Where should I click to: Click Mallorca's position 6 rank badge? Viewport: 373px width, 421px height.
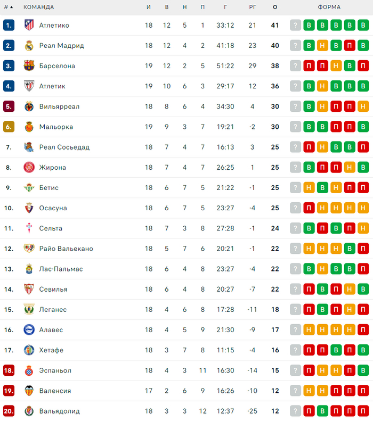(x=9, y=127)
